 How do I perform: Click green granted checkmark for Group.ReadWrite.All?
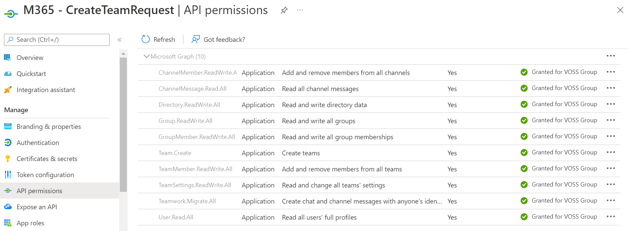tap(524, 121)
